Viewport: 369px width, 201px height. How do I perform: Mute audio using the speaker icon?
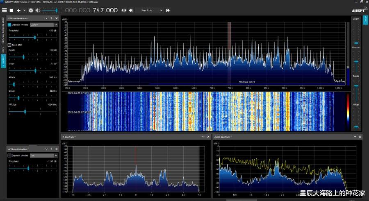[38, 10]
